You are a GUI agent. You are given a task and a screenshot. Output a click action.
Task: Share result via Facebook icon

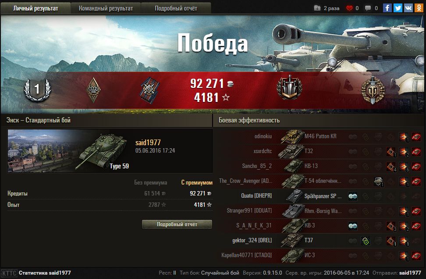tap(387, 8)
